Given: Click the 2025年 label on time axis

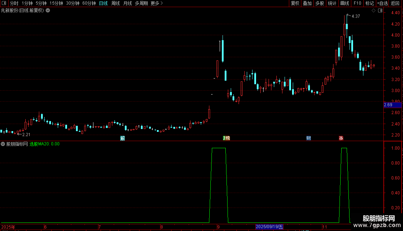Looking at the screenshot, I should pyautogui.click(x=8, y=227).
